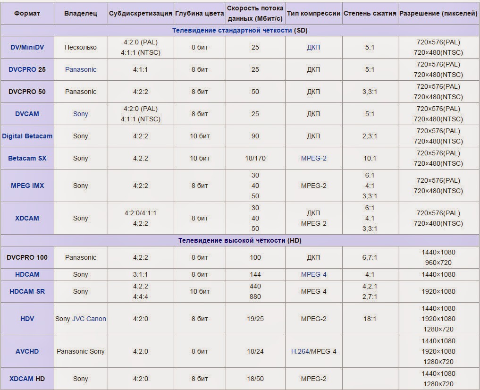Open the DV/MiniDV format link
480x390 pixels.
click(27, 47)
